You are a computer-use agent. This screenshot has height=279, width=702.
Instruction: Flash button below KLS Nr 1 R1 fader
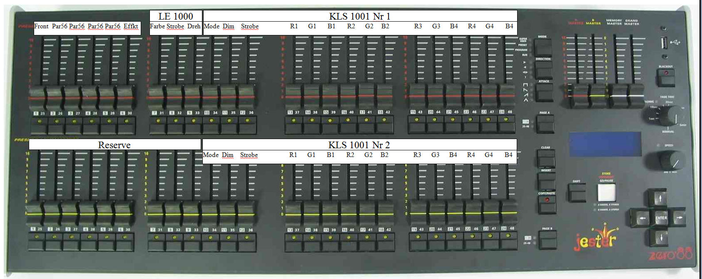pos(294,125)
